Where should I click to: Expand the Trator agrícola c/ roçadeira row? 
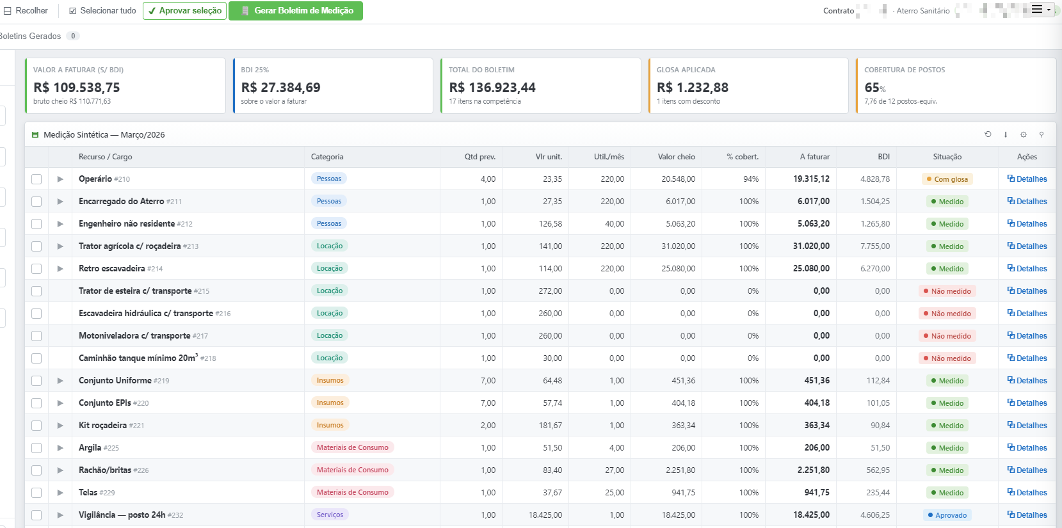tap(60, 246)
